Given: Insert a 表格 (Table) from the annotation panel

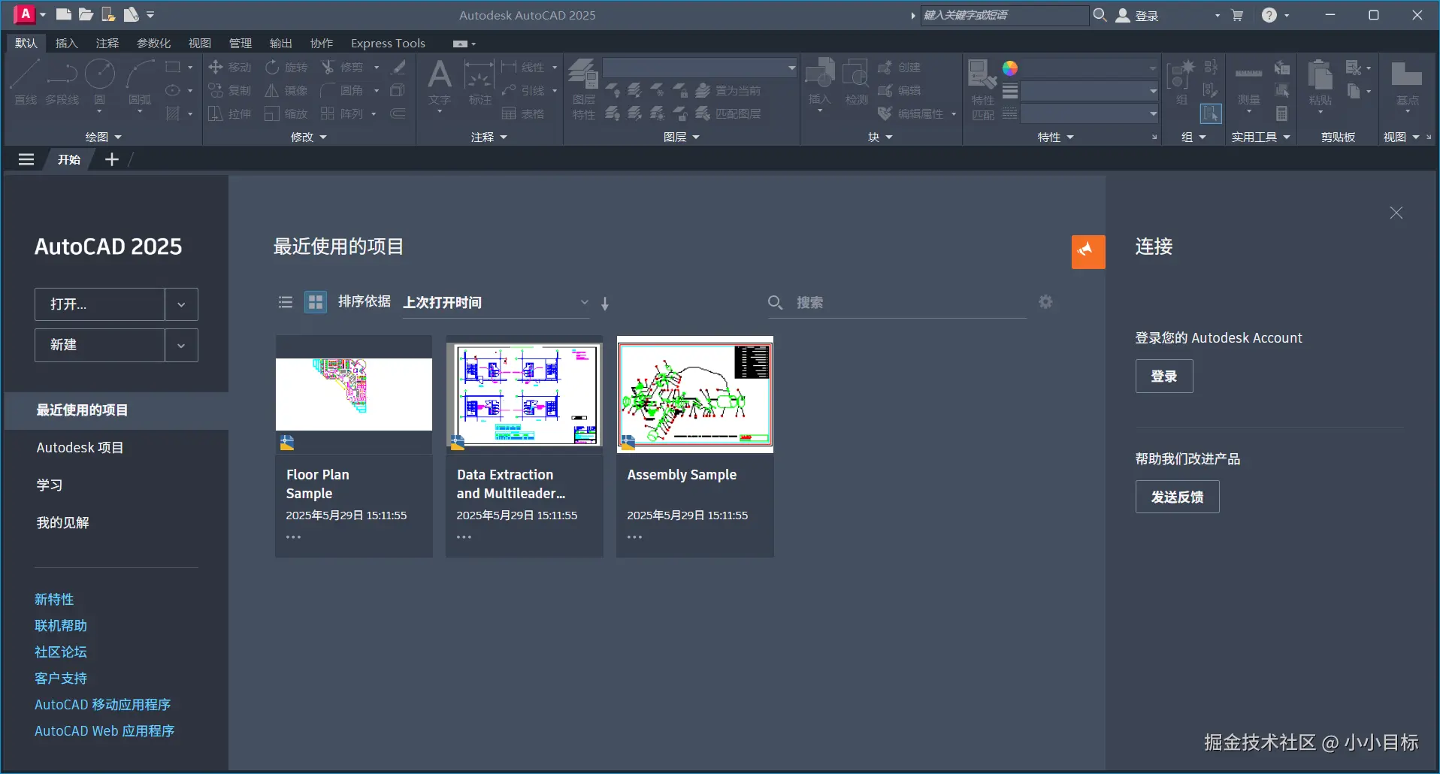Looking at the screenshot, I should tap(523, 114).
